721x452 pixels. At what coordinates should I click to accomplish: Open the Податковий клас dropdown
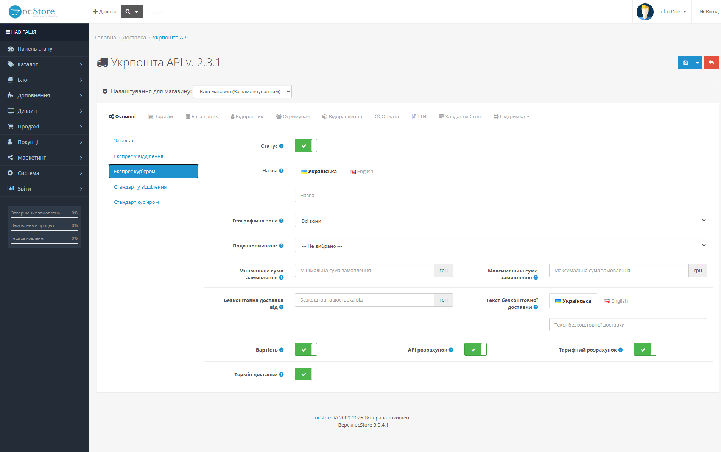click(501, 246)
